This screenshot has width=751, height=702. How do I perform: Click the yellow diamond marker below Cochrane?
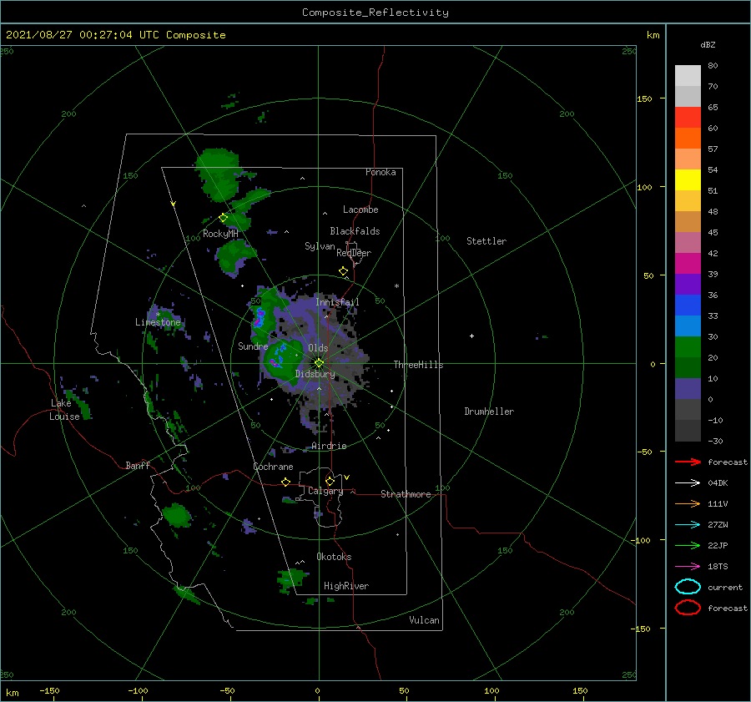pyautogui.click(x=286, y=482)
